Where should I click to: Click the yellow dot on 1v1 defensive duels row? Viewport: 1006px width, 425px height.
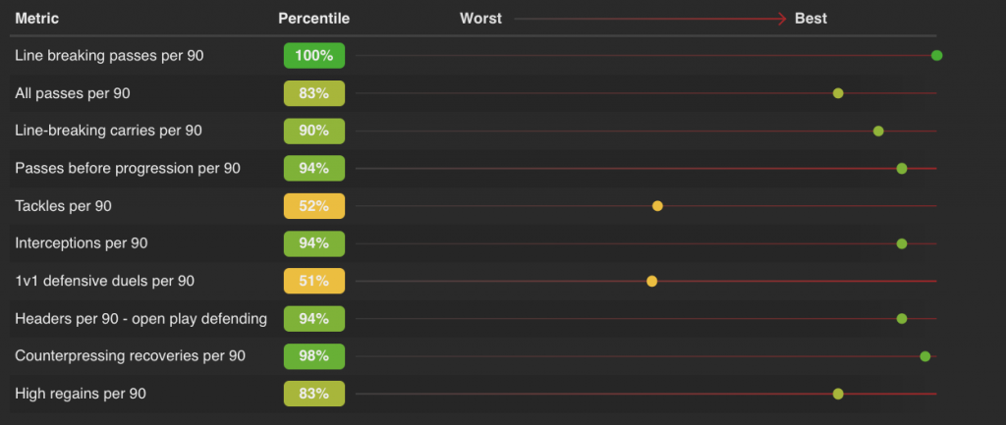coord(651,281)
